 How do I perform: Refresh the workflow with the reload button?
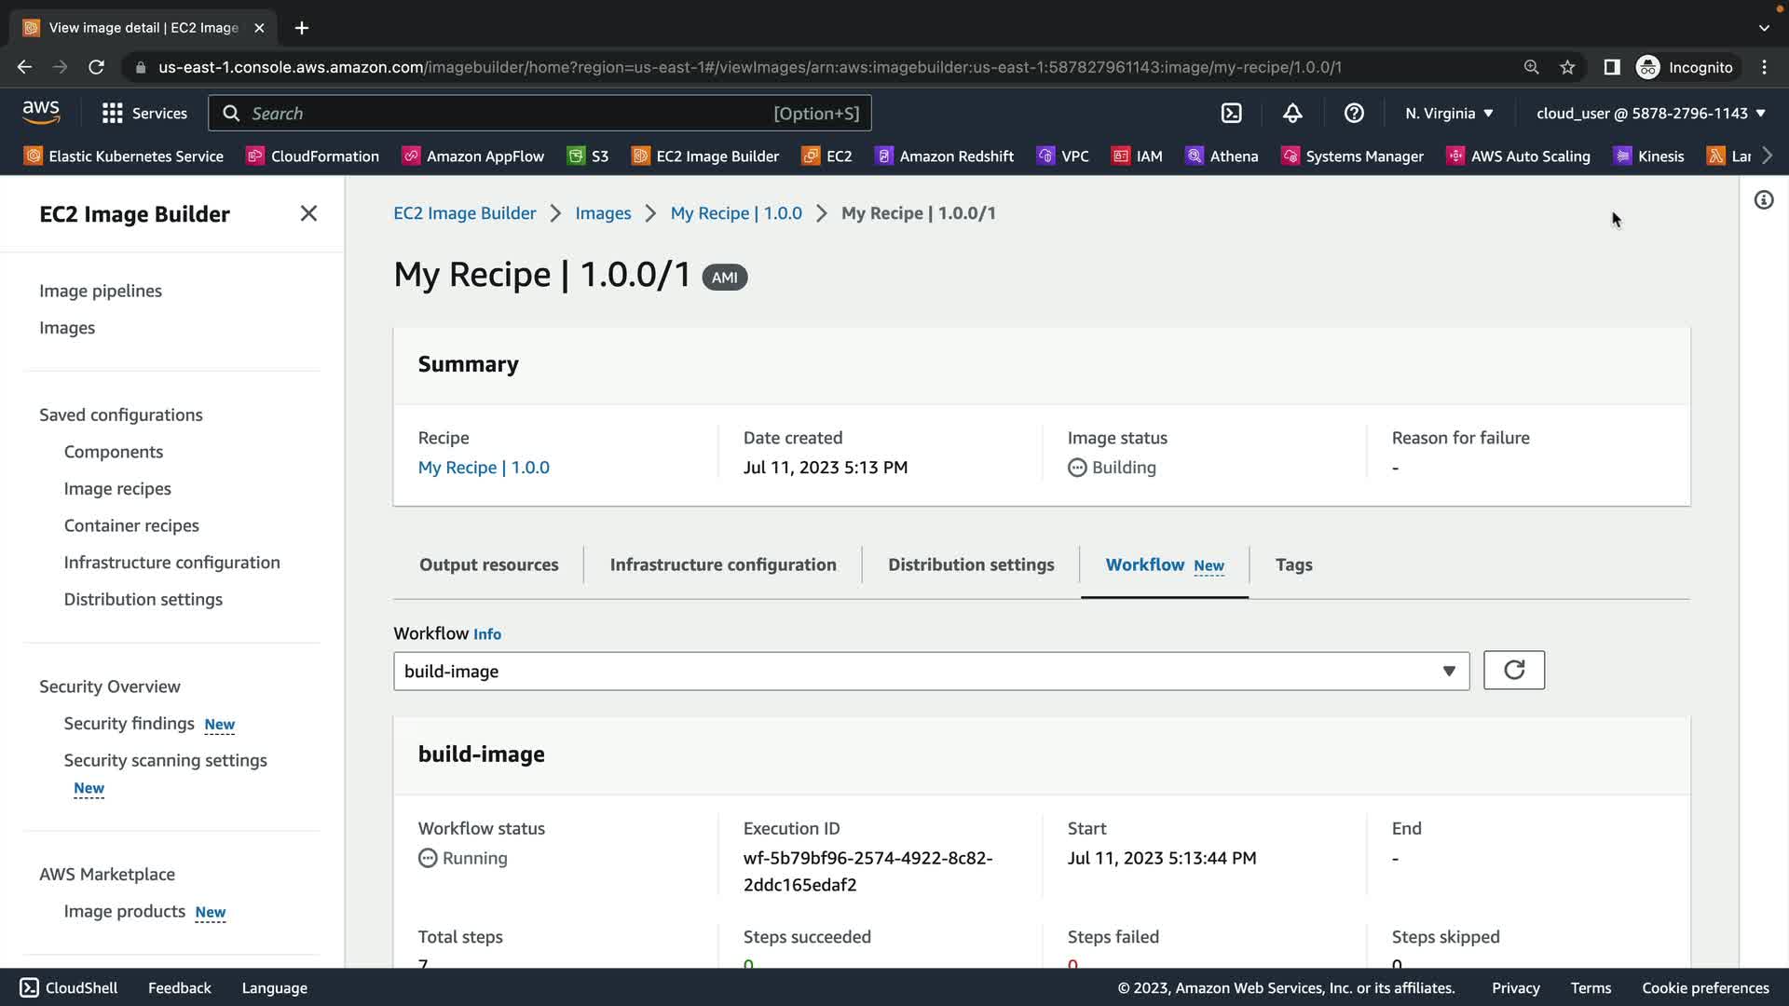click(1513, 670)
